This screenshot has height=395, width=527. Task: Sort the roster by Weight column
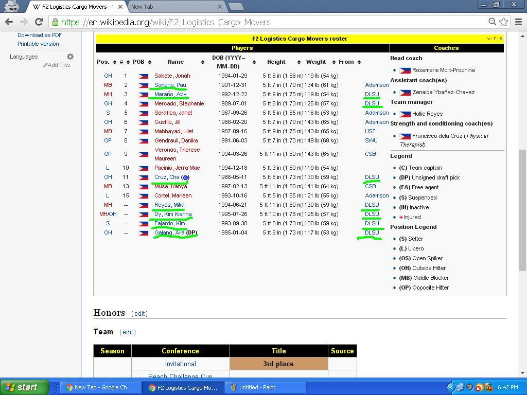click(x=333, y=62)
